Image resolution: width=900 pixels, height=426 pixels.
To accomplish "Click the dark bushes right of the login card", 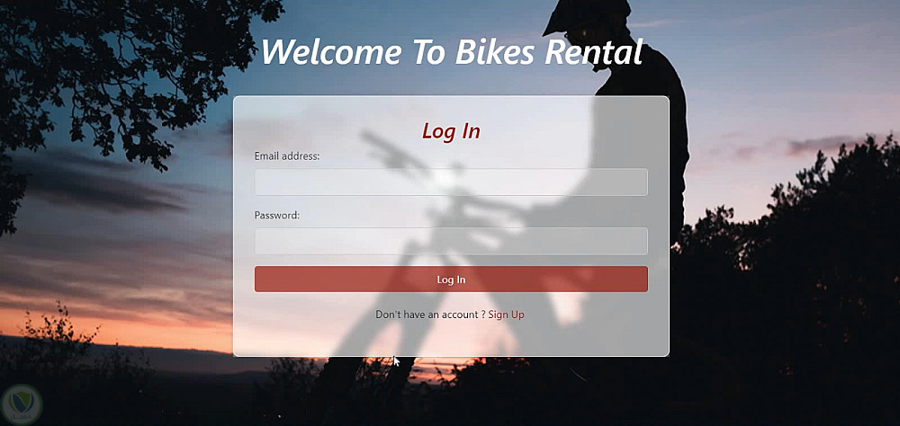I will [787, 287].
